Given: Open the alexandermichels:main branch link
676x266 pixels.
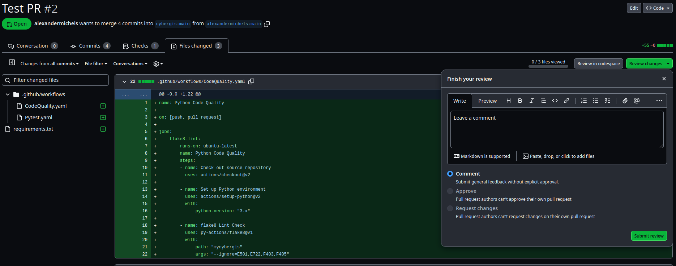Looking at the screenshot, I should [x=234, y=24].
